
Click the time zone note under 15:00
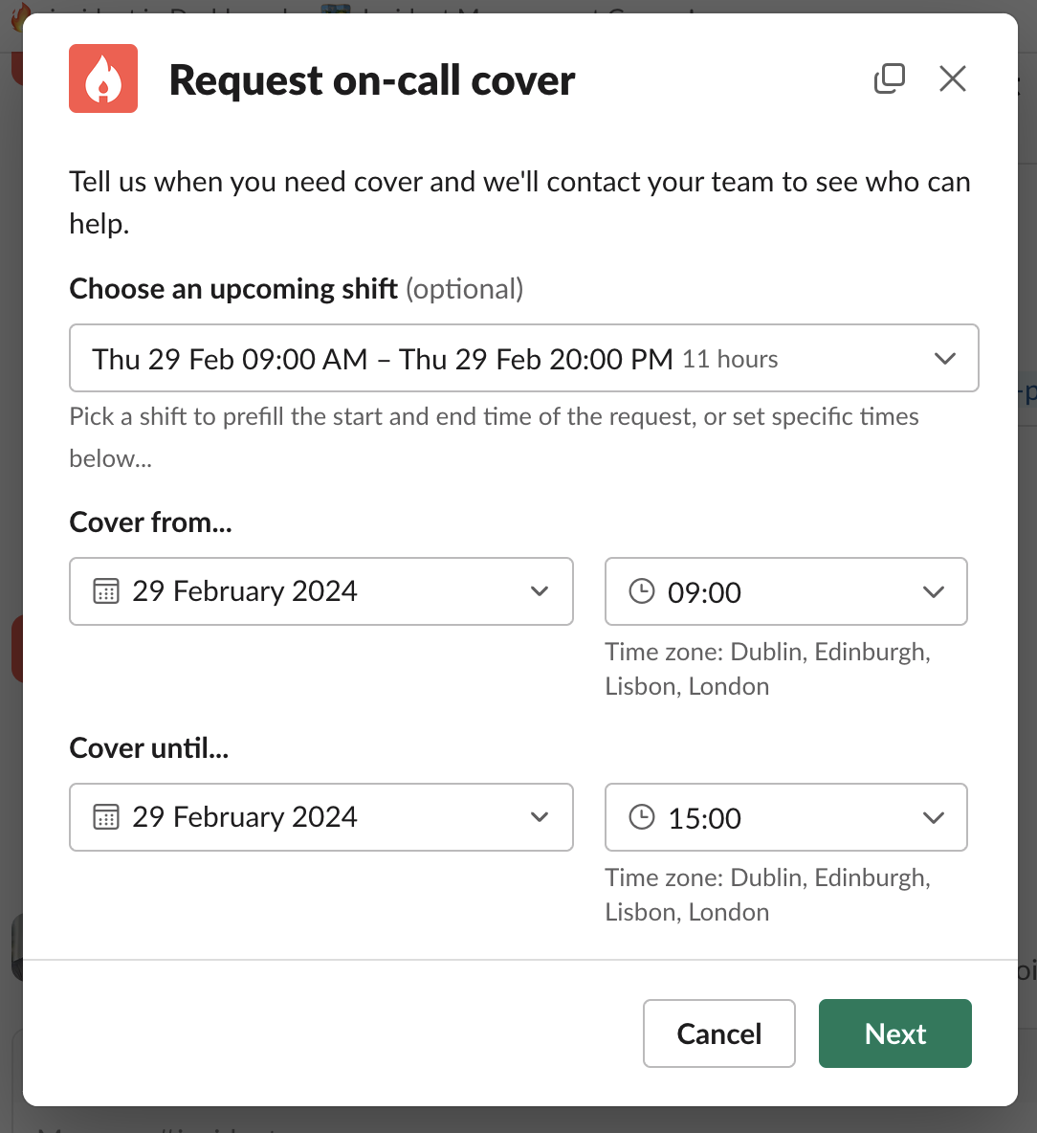pos(767,895)
